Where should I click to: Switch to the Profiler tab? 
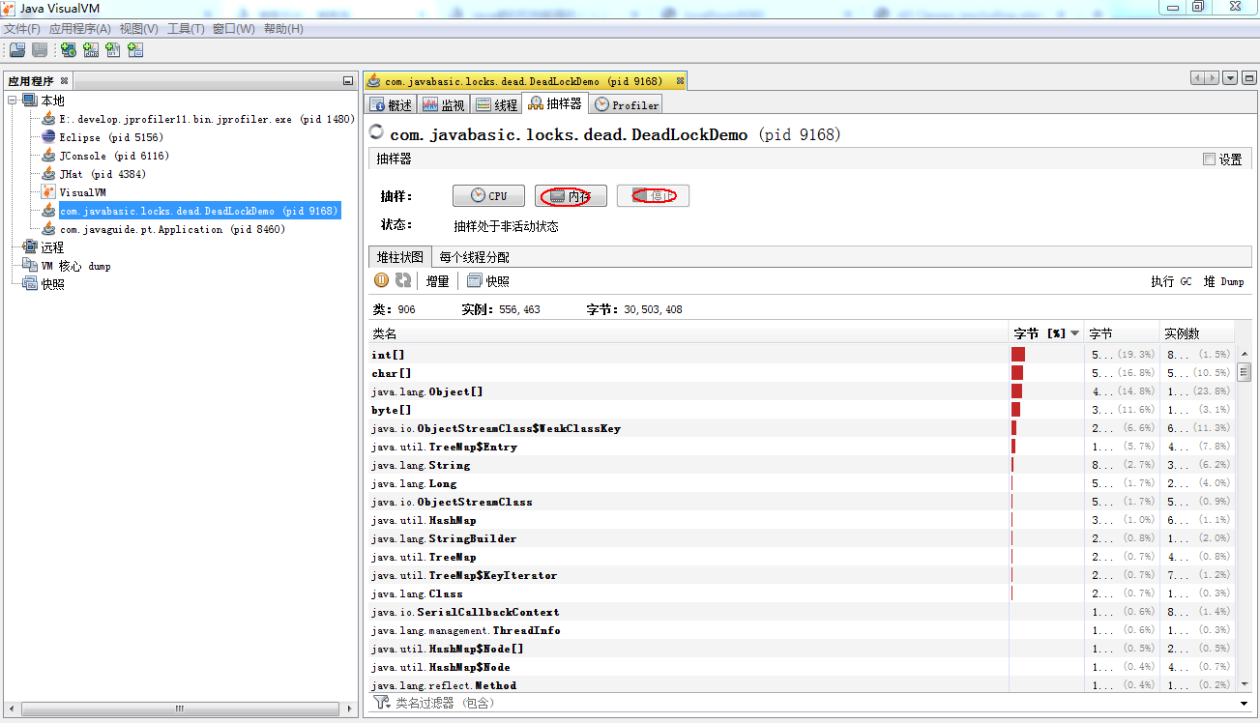(627, 104)
